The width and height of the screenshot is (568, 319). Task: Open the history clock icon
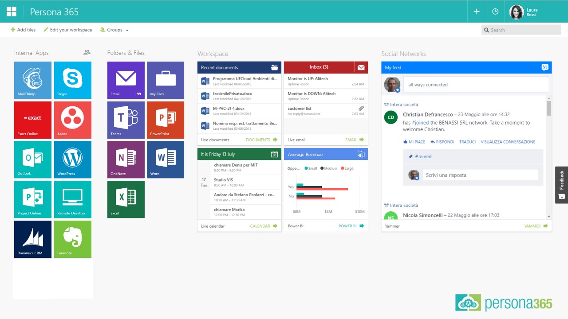pos(495,12)
